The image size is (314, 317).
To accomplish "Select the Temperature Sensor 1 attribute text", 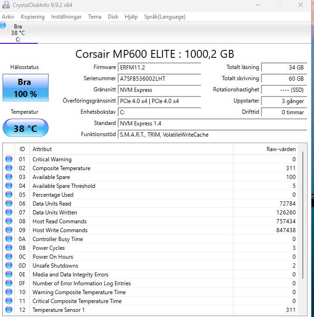I will pos(59,310).
